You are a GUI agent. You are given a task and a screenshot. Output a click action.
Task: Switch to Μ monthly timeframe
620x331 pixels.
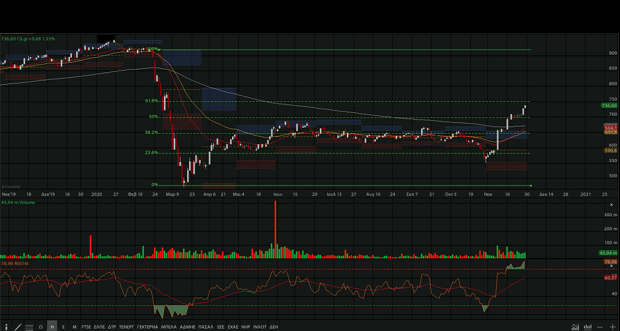pyautogui.click(x=74, y=327)
